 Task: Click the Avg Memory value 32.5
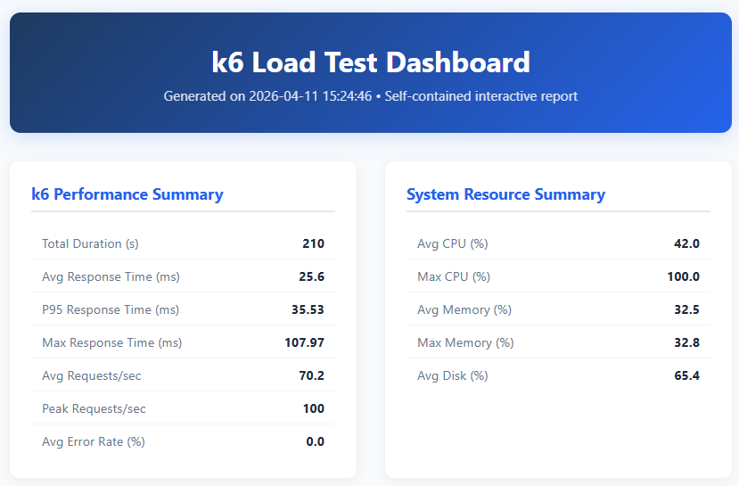point(686,309)
